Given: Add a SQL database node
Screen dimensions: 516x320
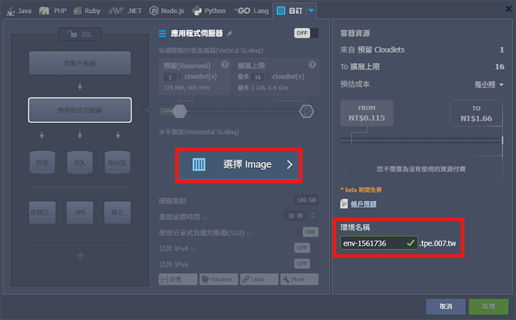Looking at the screenshot, I should point(79,163).
